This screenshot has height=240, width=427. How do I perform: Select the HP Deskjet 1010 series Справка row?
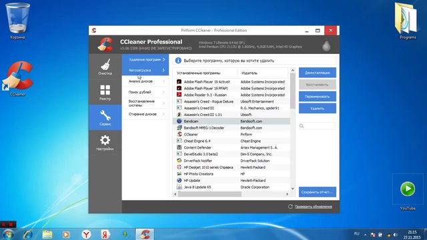[x=232, y=167]
